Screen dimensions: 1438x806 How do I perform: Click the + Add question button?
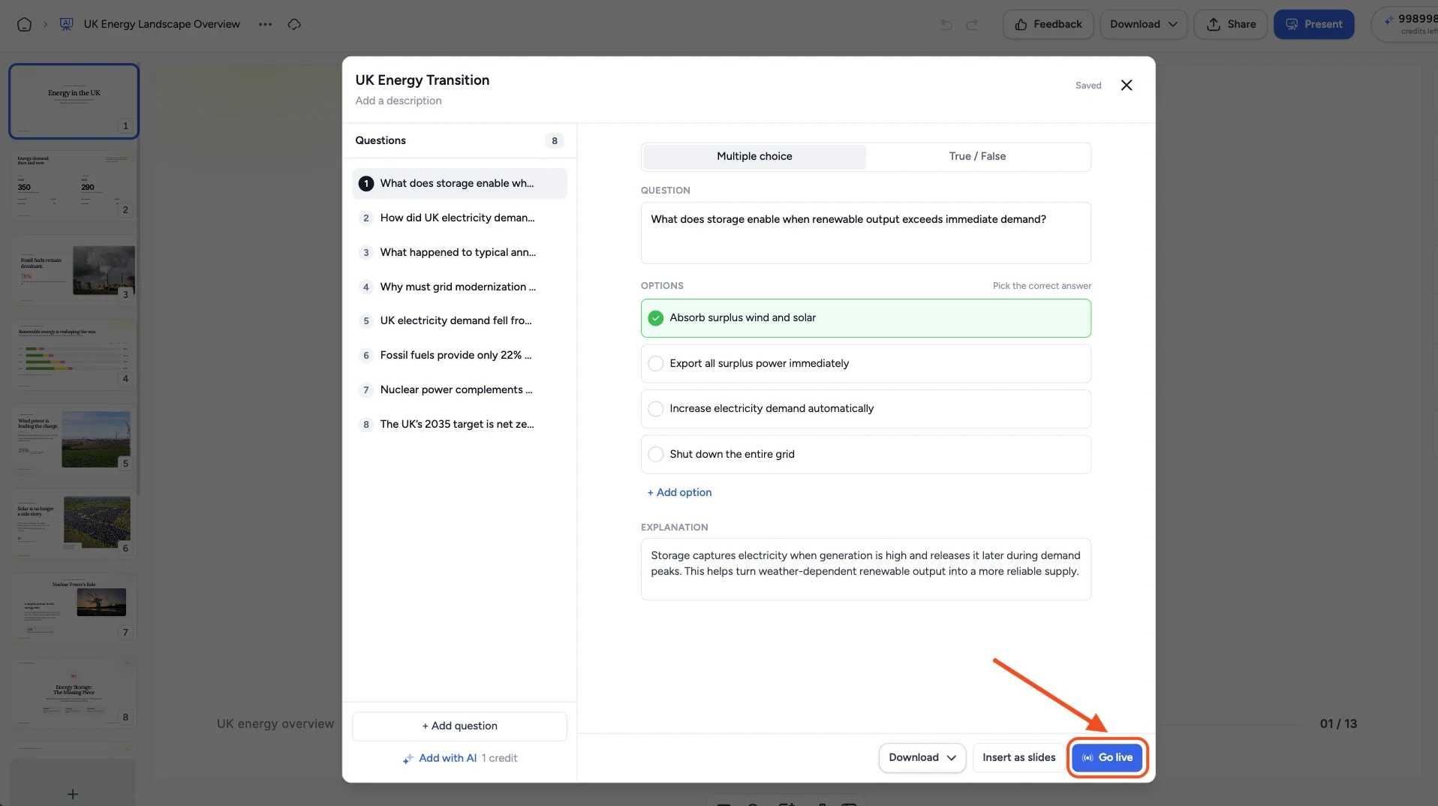coord(459,726)
